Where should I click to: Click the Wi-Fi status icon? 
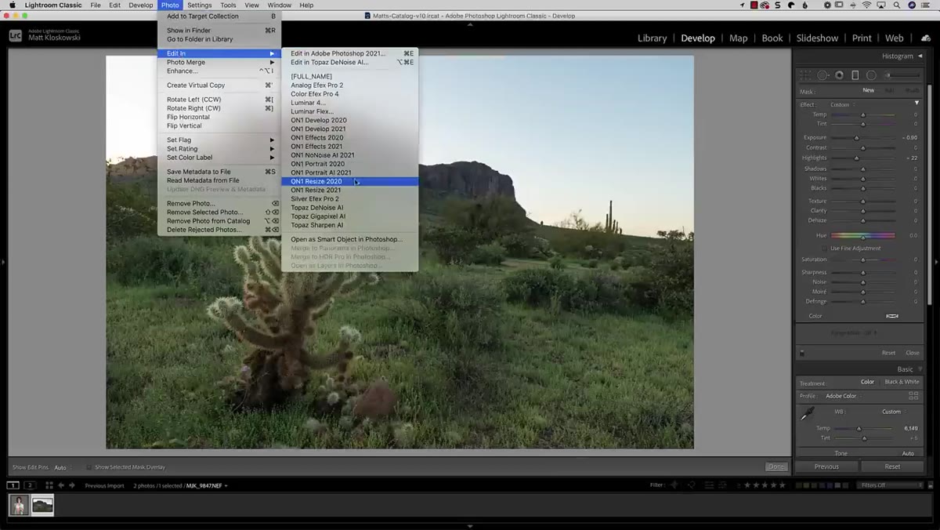coord(867,5)
